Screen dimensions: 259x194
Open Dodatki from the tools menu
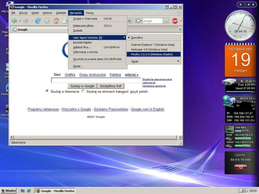tap(97, 30)
